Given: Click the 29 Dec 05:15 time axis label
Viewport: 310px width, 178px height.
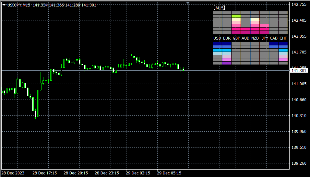Looking at the screenshot, I should coord(169,173).
